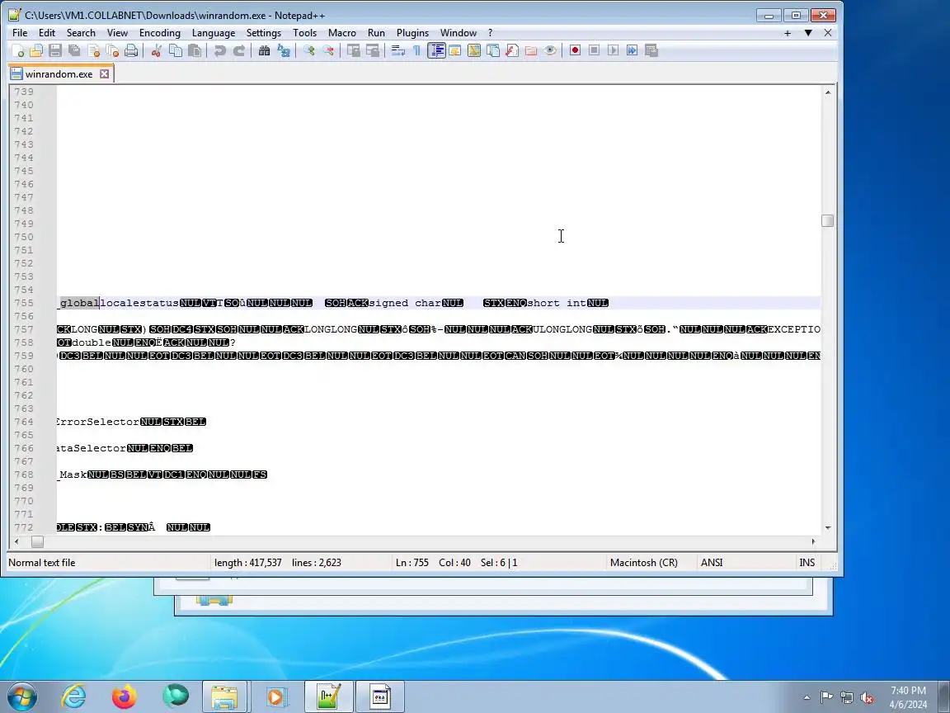Open the Search menu

[x=81, y=33]
